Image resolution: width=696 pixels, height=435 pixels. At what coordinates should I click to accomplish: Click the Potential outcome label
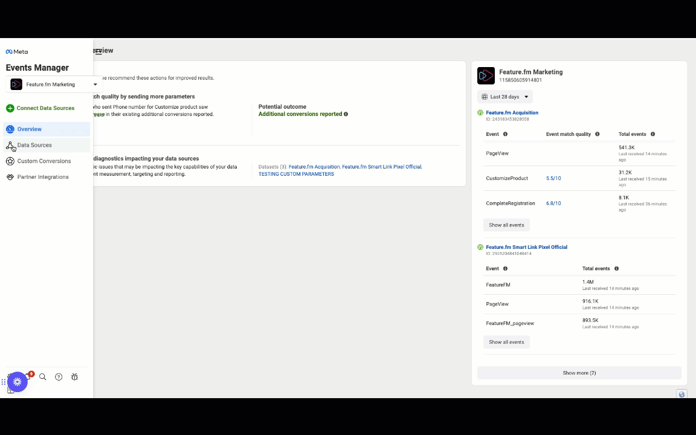point(282,107)
